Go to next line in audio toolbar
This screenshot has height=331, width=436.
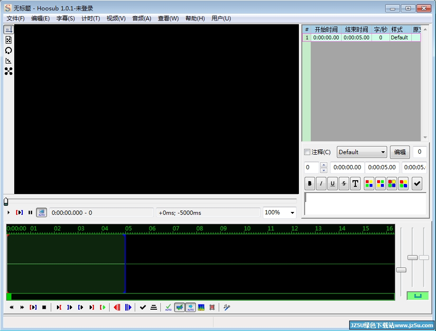tap(22, 307)
